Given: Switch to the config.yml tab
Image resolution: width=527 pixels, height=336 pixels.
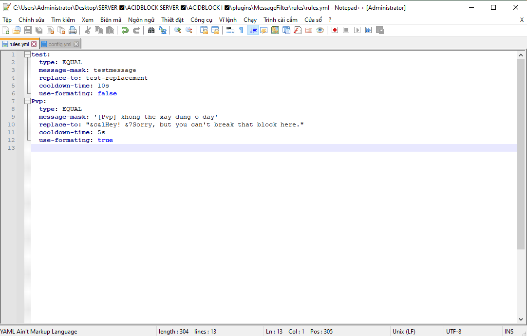Looking at the screenshot, I should pos(59,44).
